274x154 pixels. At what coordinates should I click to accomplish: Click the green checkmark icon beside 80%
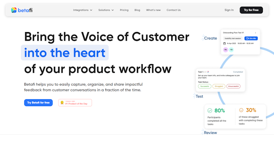[x=210, y=110]
